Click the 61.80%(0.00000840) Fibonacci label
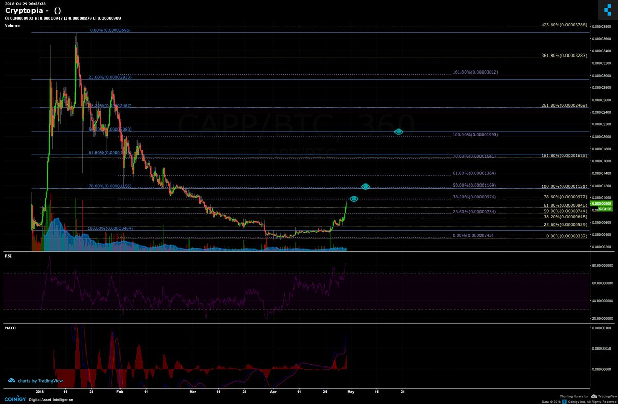Image resolution: width=618 pixels, height=404 pixels. coord(566,205)
